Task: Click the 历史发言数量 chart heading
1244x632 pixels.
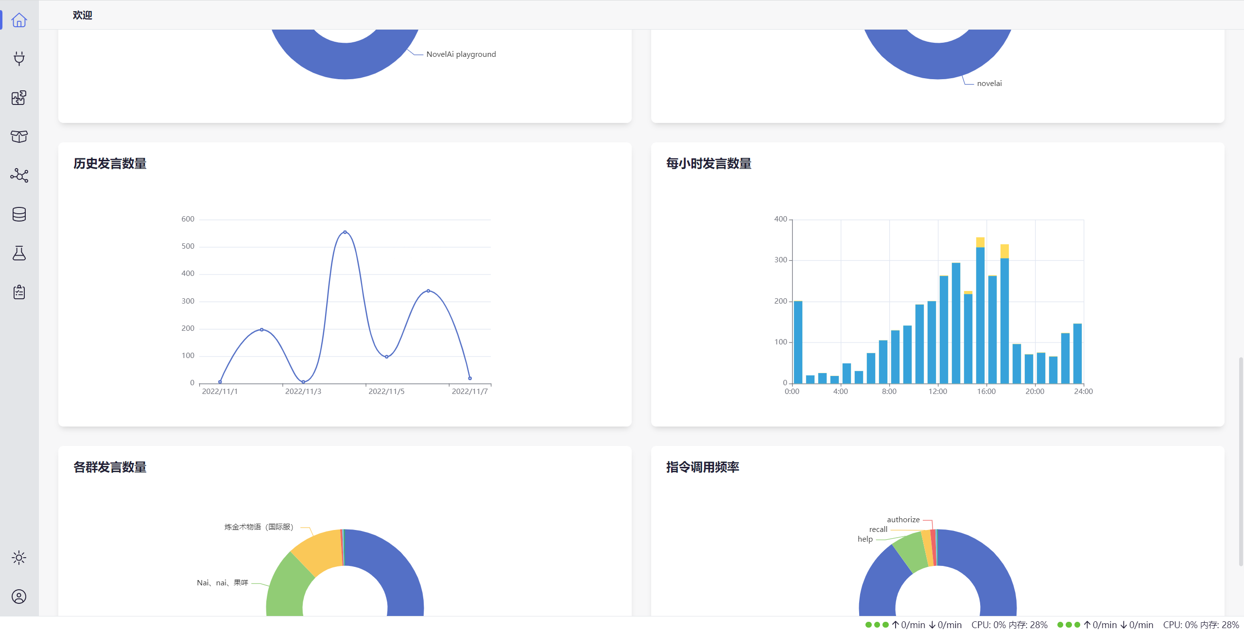Action: click(x=110, y=164)
